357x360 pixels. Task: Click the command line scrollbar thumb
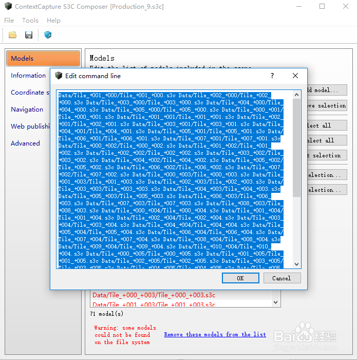pos(296,148)
